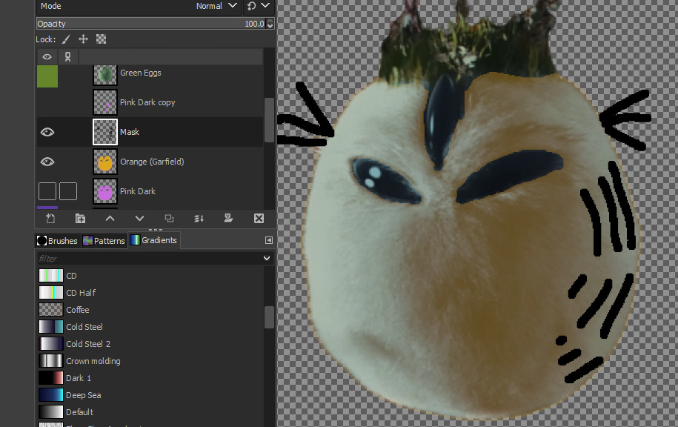Switch to the Gradients tab
678x427 pixels.
click(x=153, y=240)
